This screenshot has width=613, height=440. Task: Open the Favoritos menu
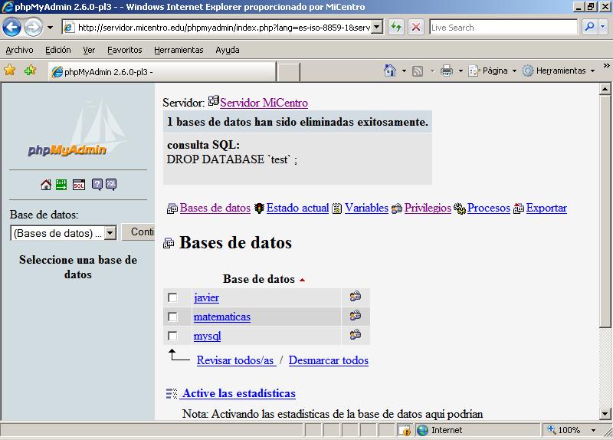[x=124, y=50]
